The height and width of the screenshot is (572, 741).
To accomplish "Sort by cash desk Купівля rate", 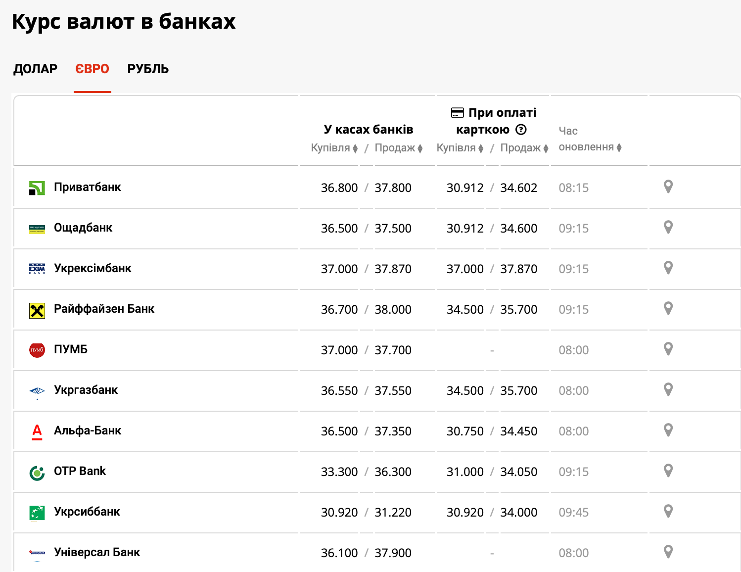I will point(334,148).
